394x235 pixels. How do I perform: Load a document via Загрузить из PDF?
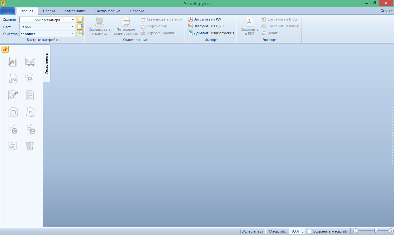coord(205,19)
